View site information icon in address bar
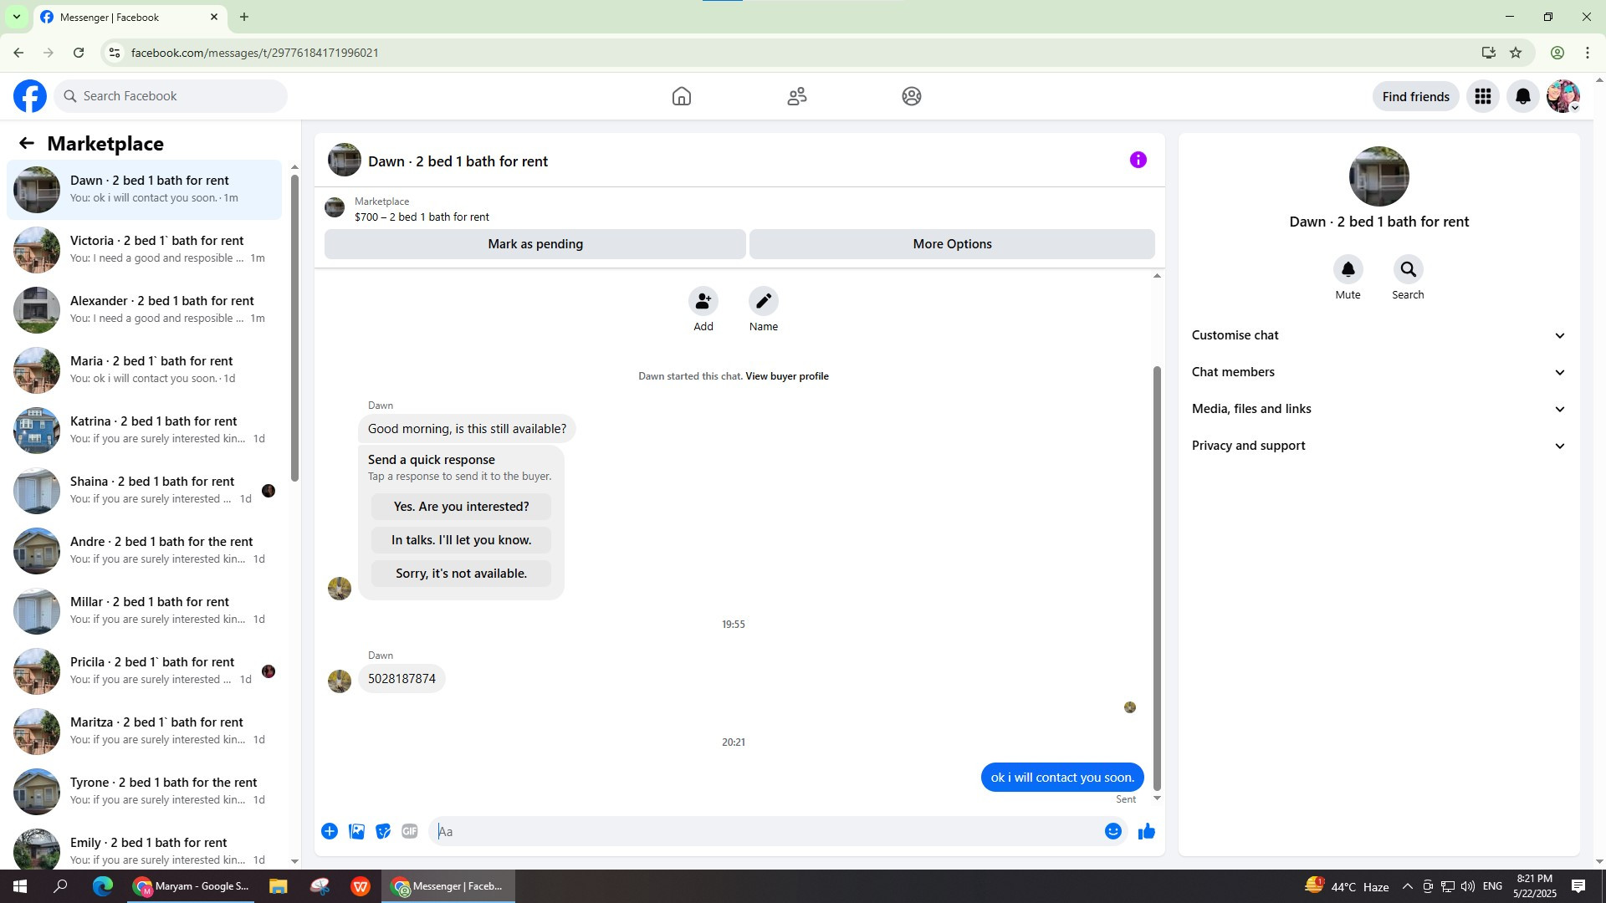Image resolution: width=1606 pixels, height=903 pixels. (115, 53)
